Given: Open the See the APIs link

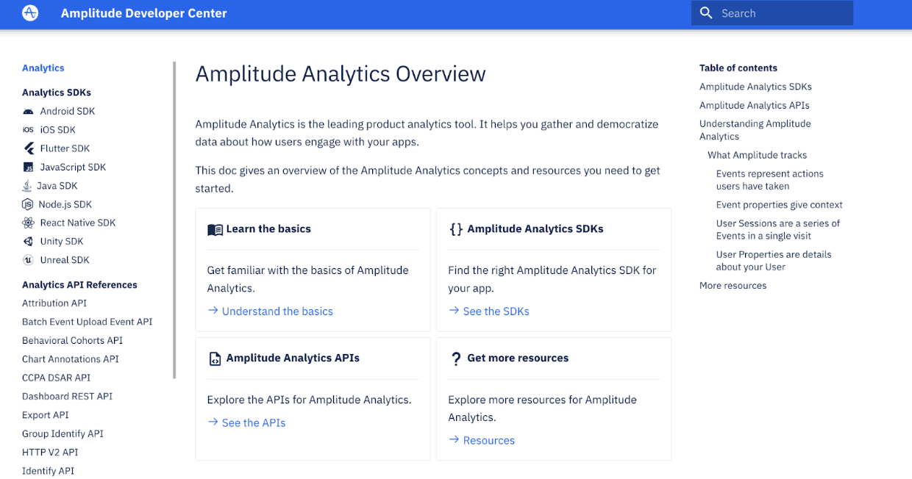Looking at the screenshot, I should pos(254,423).
